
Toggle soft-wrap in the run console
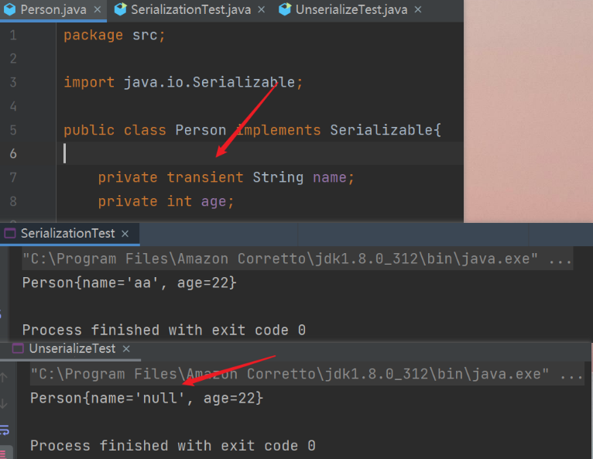tap(5, 430)
